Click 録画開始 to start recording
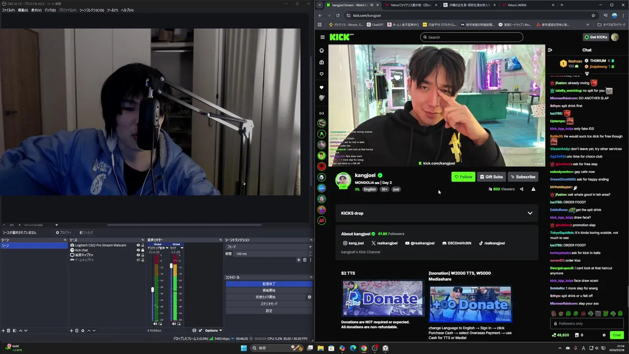The image size is (629, 354). 269,291
